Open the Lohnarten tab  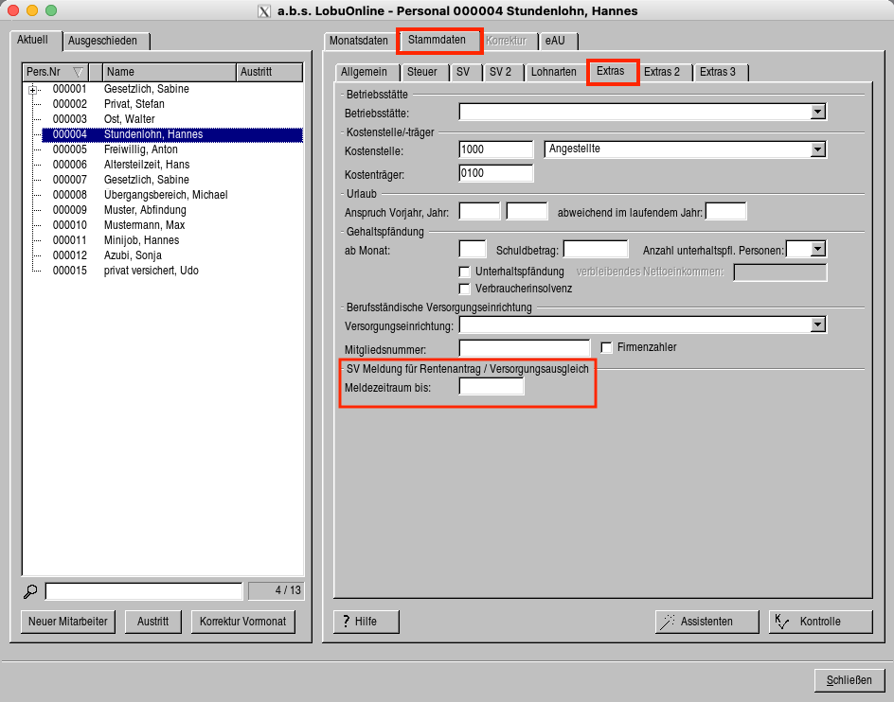(x=554, y=72)
